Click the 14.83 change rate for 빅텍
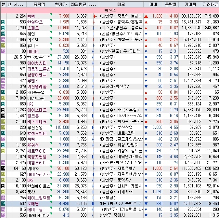The height and width of the screenshot is (218, 219). pos(173,16)
